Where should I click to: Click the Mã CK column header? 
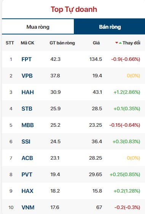pyautogui.click(x=27, y=43)
